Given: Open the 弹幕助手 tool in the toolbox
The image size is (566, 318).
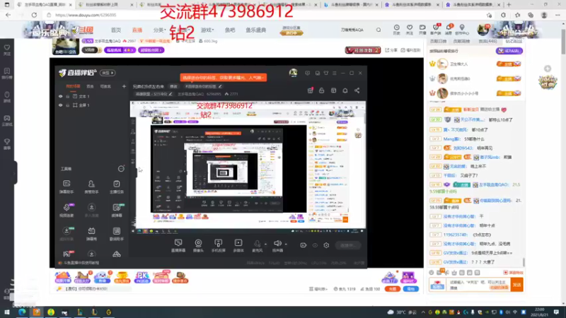Looking at the screenshot, I should (67, 187).
